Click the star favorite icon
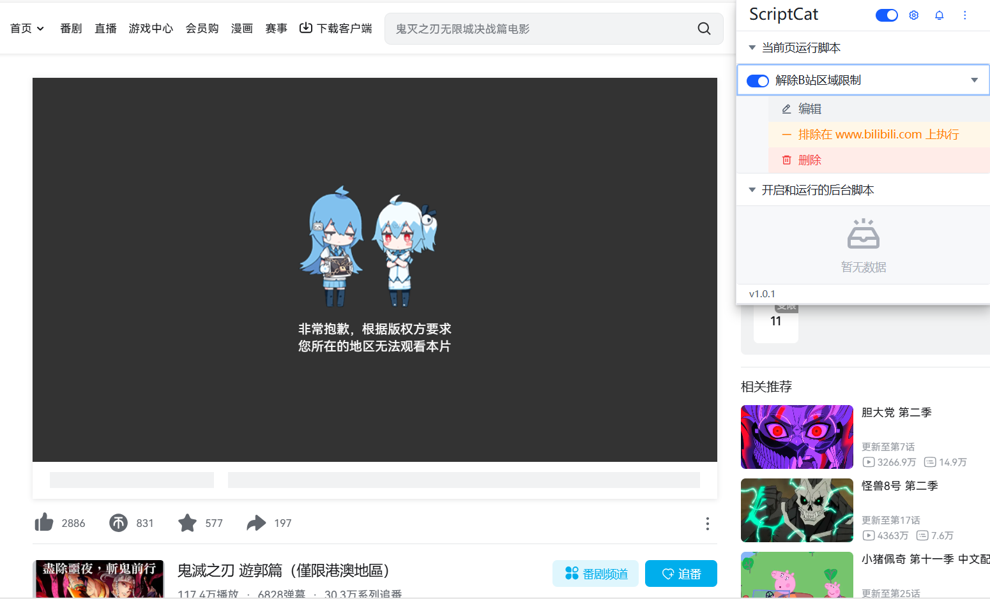 [187, 523]
